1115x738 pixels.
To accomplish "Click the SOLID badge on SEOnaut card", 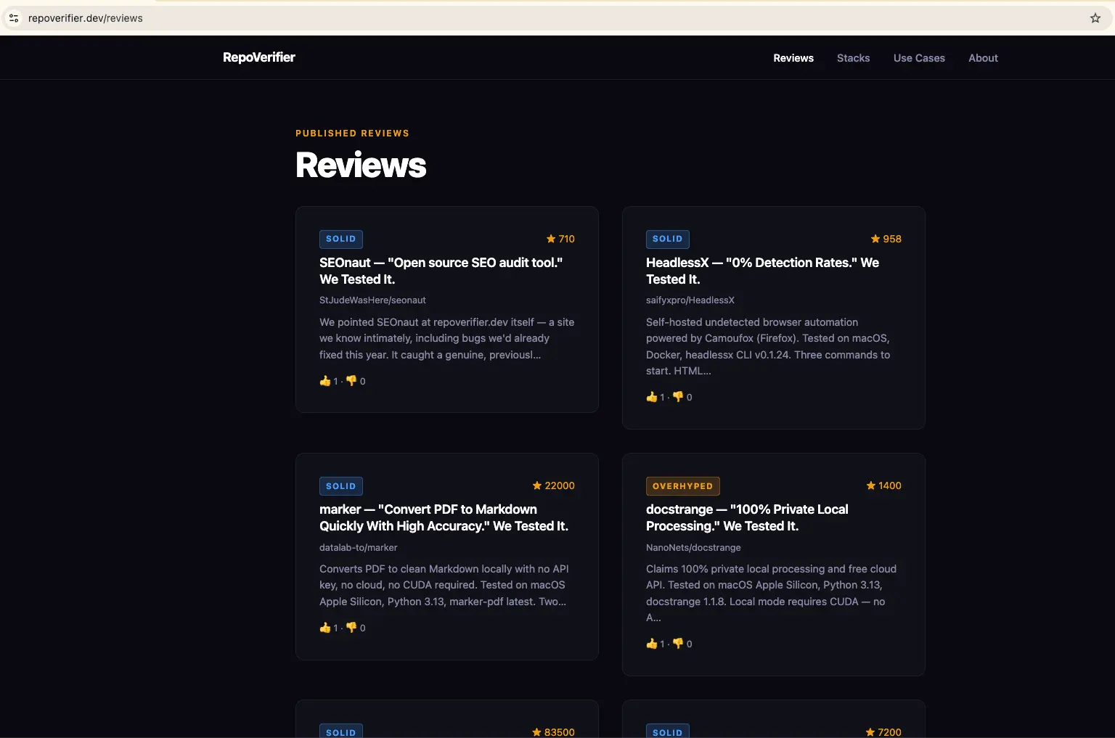I will click(341, 239).
